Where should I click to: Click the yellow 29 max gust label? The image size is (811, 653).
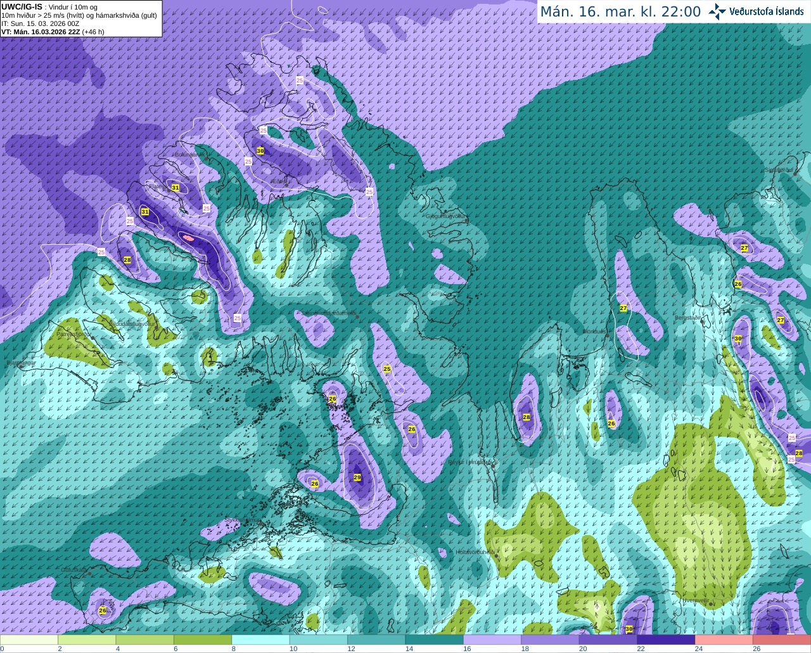(x=357, y=477)
